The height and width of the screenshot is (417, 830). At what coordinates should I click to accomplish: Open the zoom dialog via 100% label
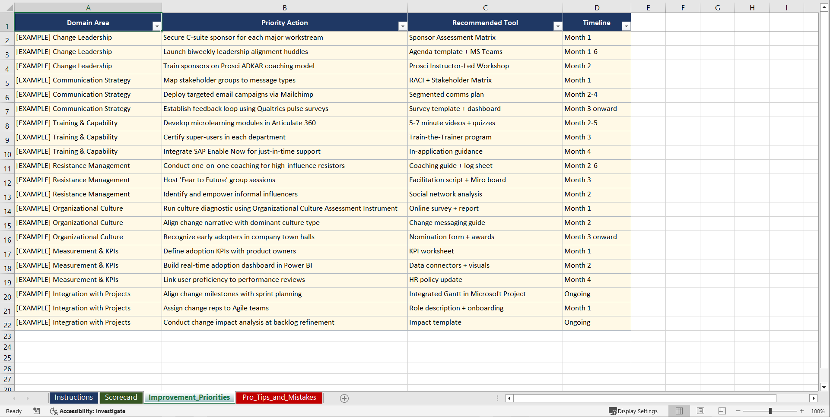pos(818,411)
